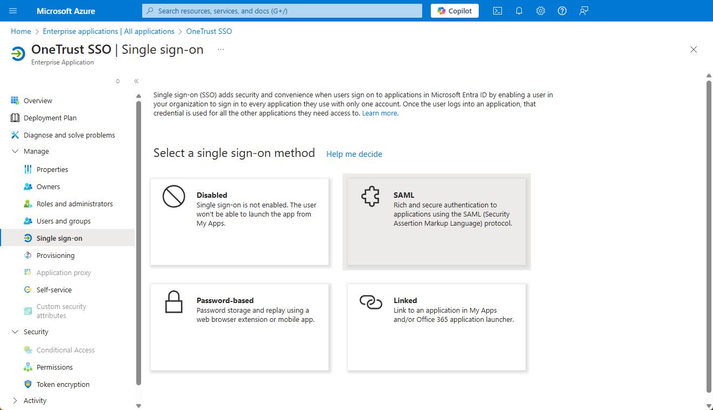Open the feedback icon in header

(x=584, y=11)
